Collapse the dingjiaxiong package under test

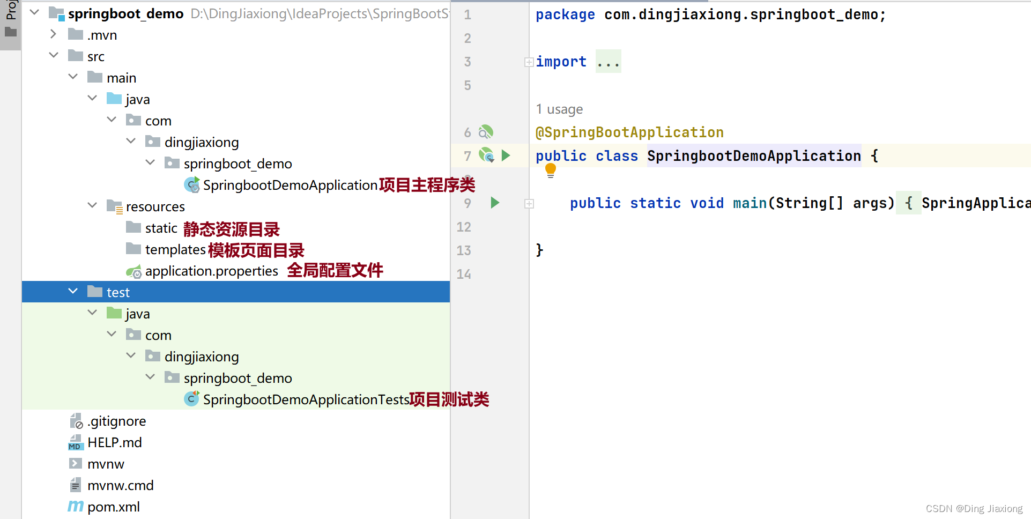131,355
